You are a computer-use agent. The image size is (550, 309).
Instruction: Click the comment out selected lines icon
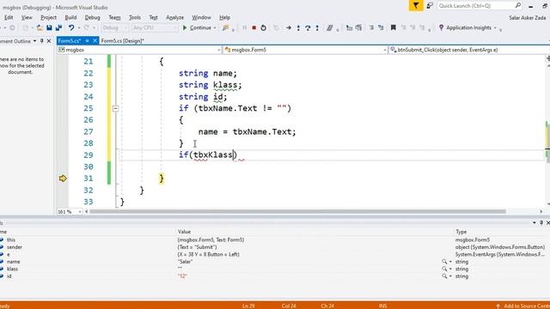(x=371, y=27)
